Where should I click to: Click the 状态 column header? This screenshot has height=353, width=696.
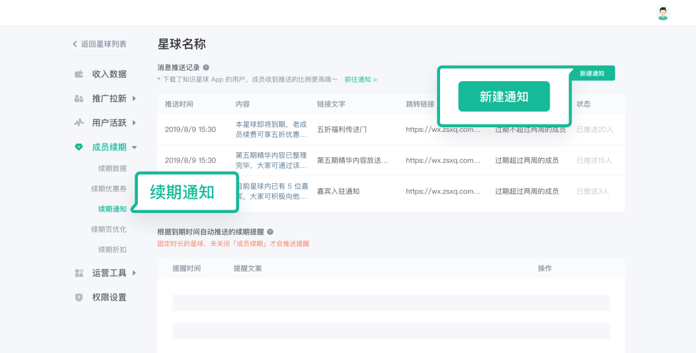(584, 104)
